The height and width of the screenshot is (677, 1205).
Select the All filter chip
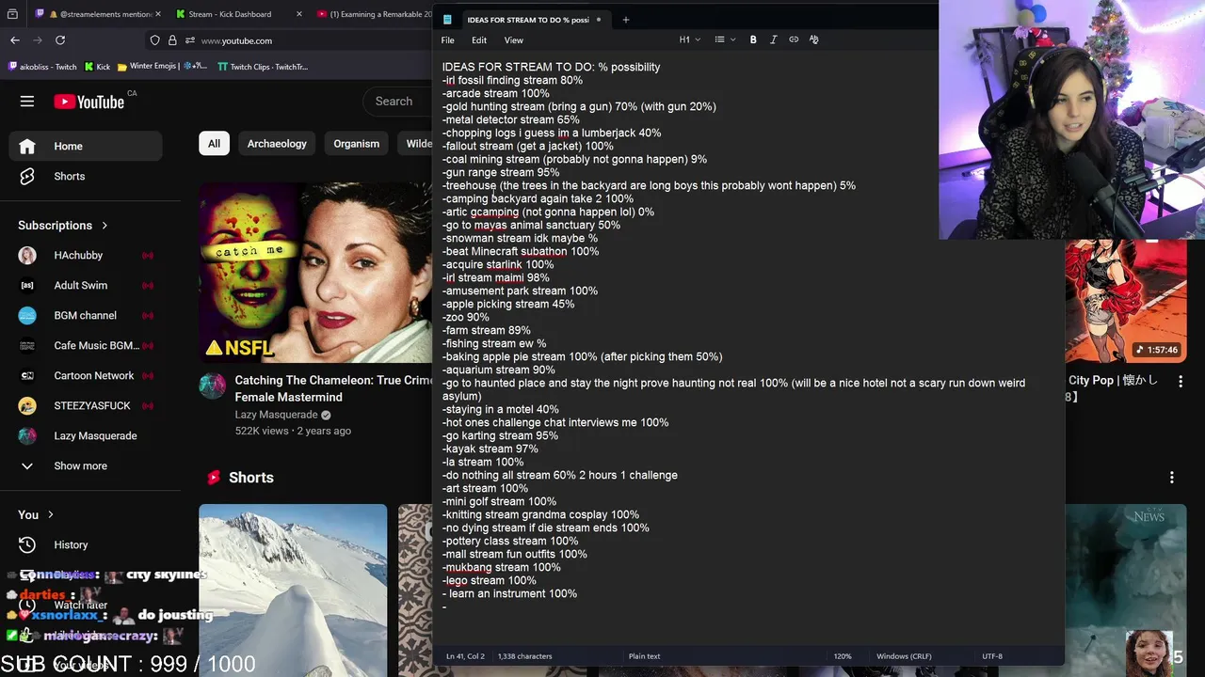tap(214, 144)
